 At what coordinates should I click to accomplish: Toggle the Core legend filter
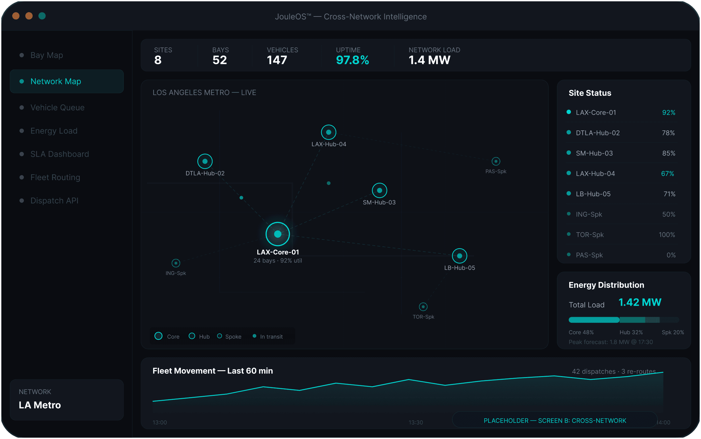[167, 336]
